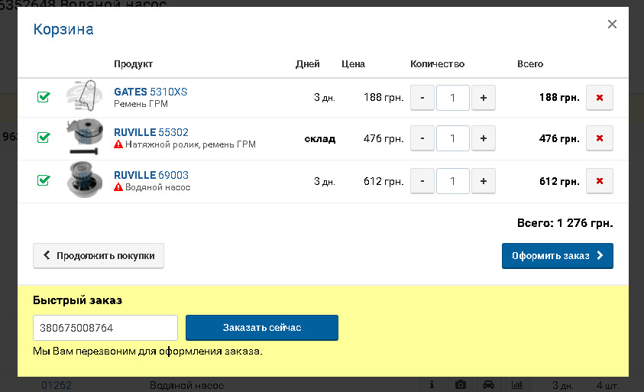The image size is (644, 392).
Task: Increase quantity of GATES 5310XS
Action: click(x=484, y=98)
